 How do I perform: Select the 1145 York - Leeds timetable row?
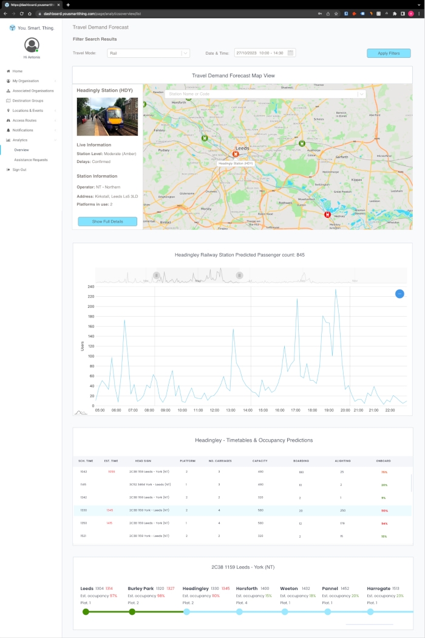243,485
